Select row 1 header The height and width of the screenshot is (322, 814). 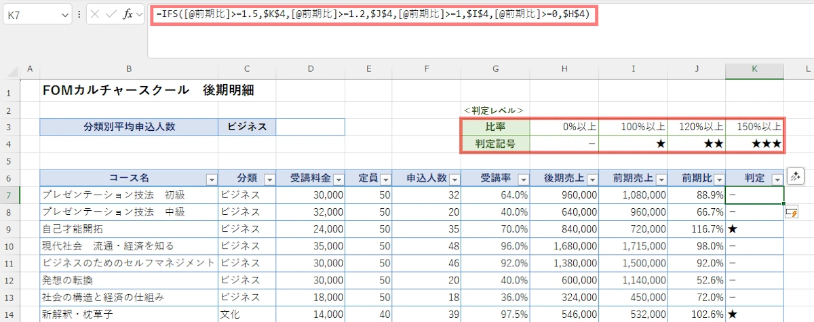[10, 90]
